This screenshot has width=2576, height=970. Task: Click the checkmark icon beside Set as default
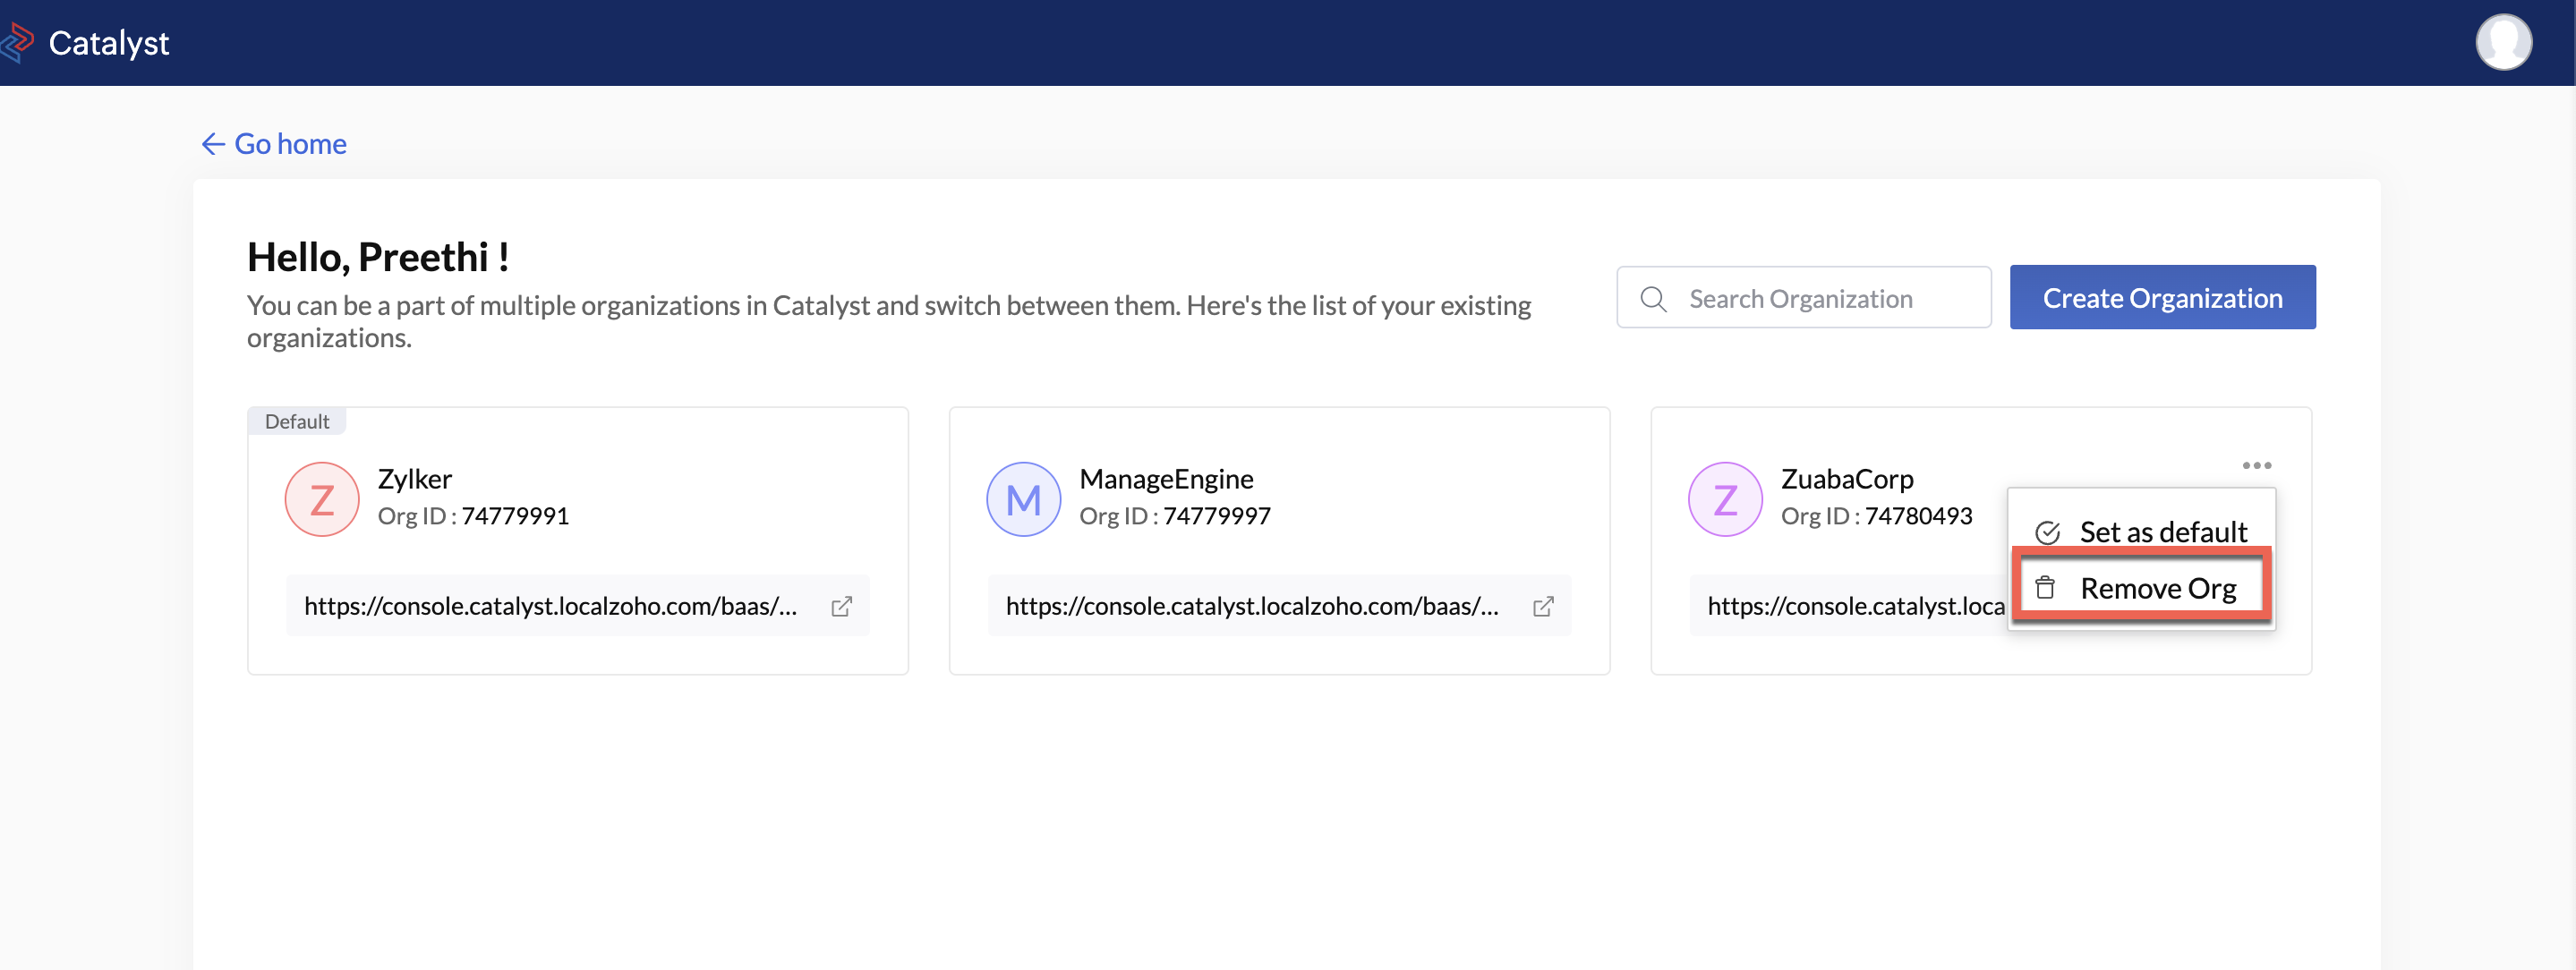coord(2047,532)
